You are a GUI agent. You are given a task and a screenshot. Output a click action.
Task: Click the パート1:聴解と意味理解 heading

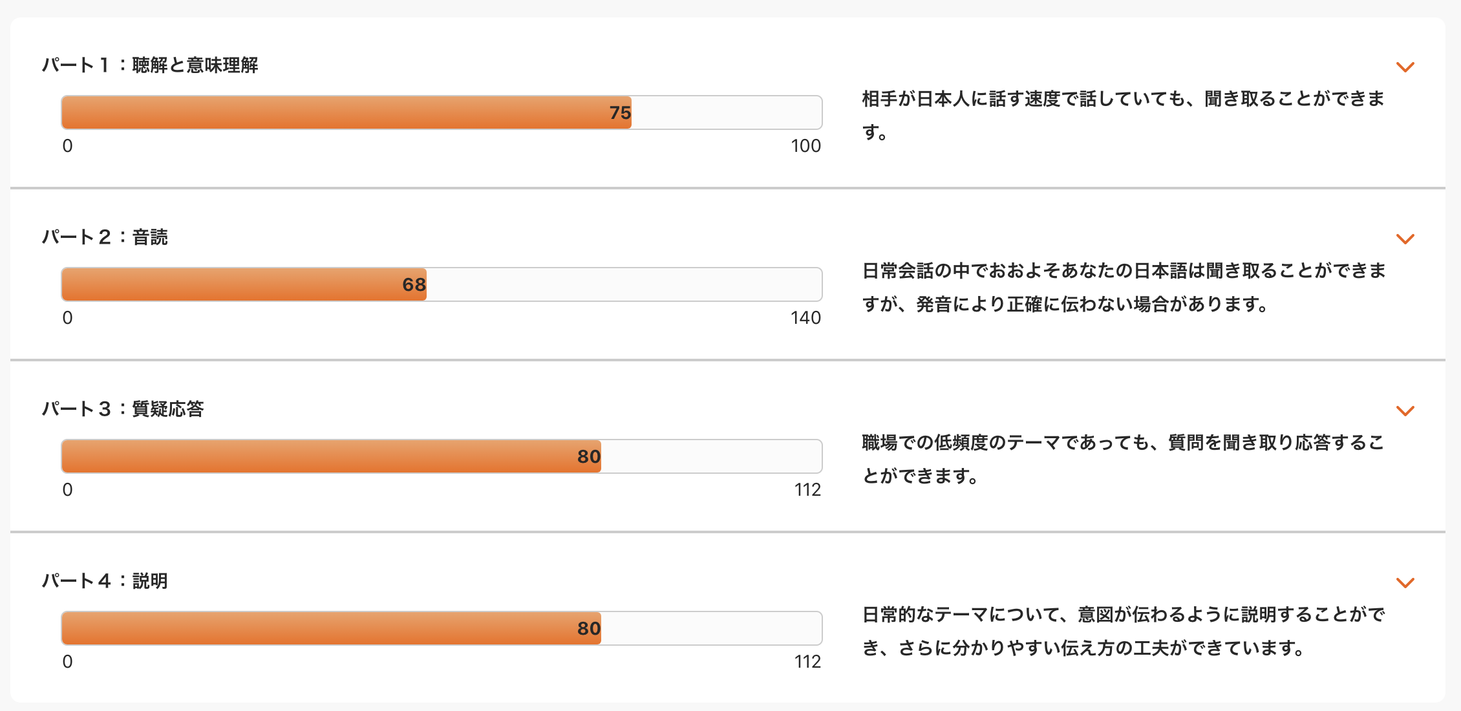click(x=150, y=65)
